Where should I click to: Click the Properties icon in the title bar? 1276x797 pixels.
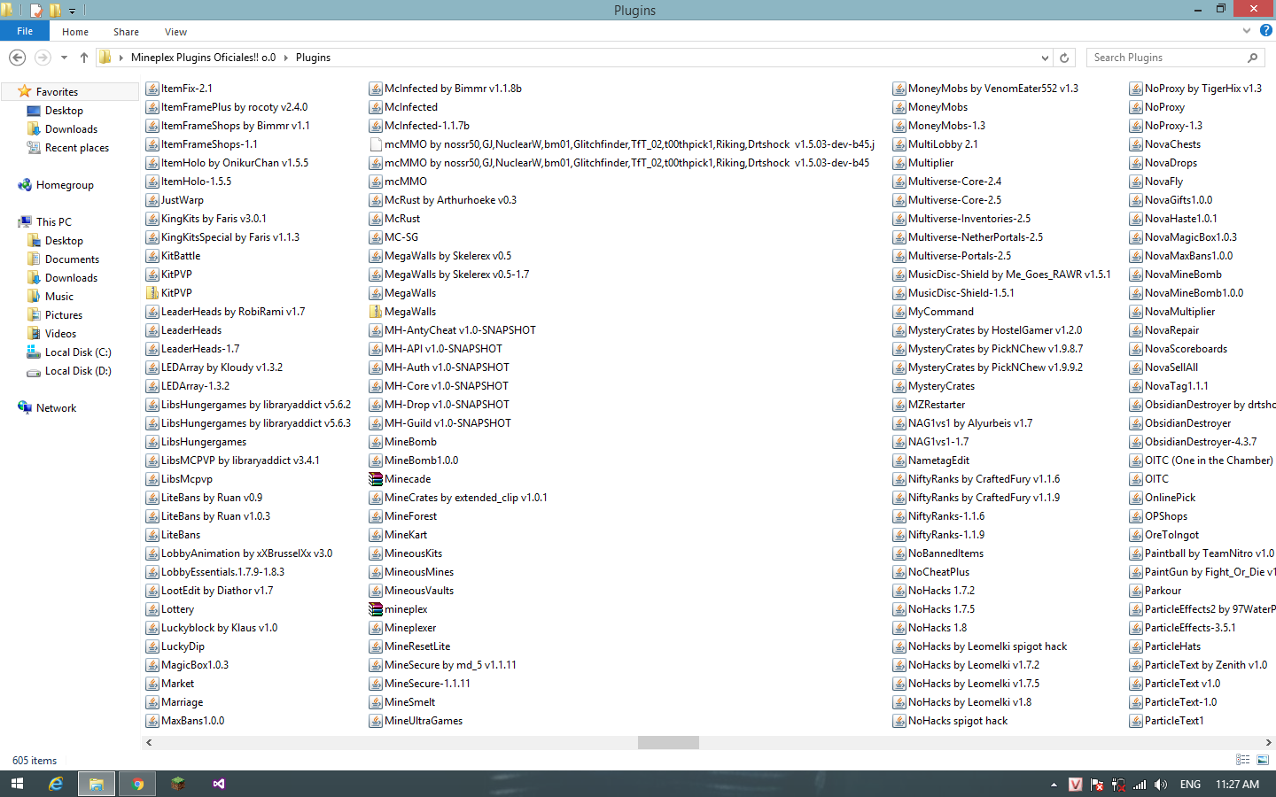click(x=36, y=11)
